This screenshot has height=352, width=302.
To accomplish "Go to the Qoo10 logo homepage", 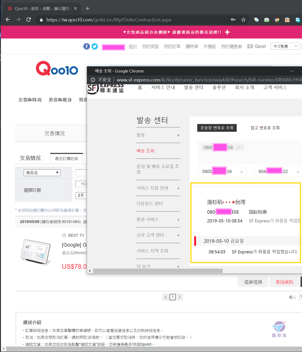I will [x=57, y=68].
